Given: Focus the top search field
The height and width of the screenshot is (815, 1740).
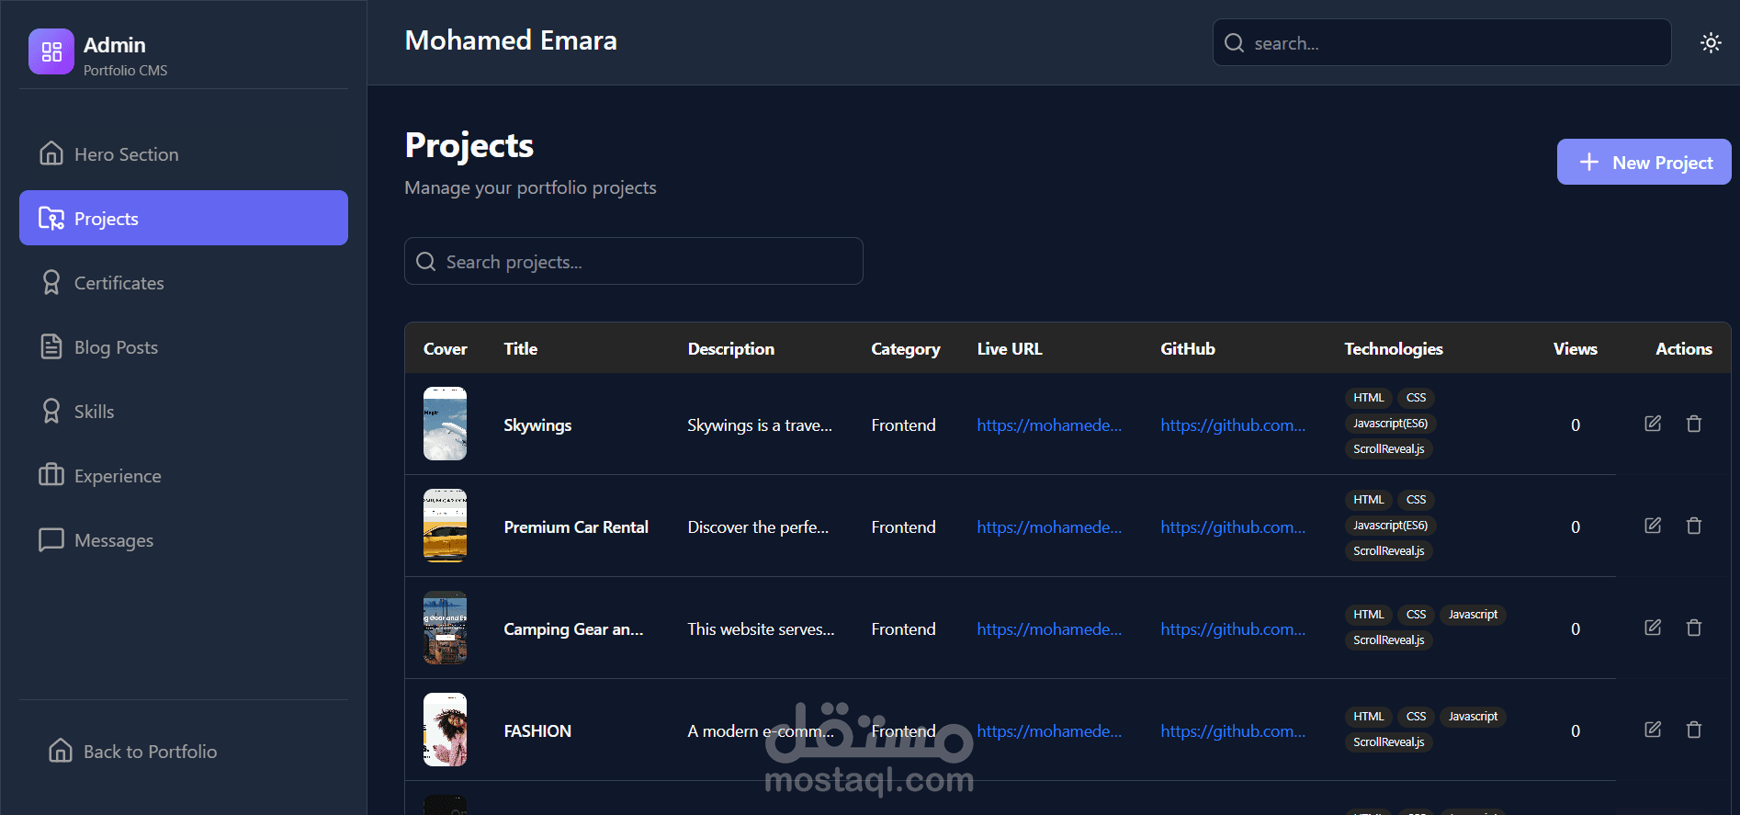Looking at the screenshot, I should pos(1441,42).
